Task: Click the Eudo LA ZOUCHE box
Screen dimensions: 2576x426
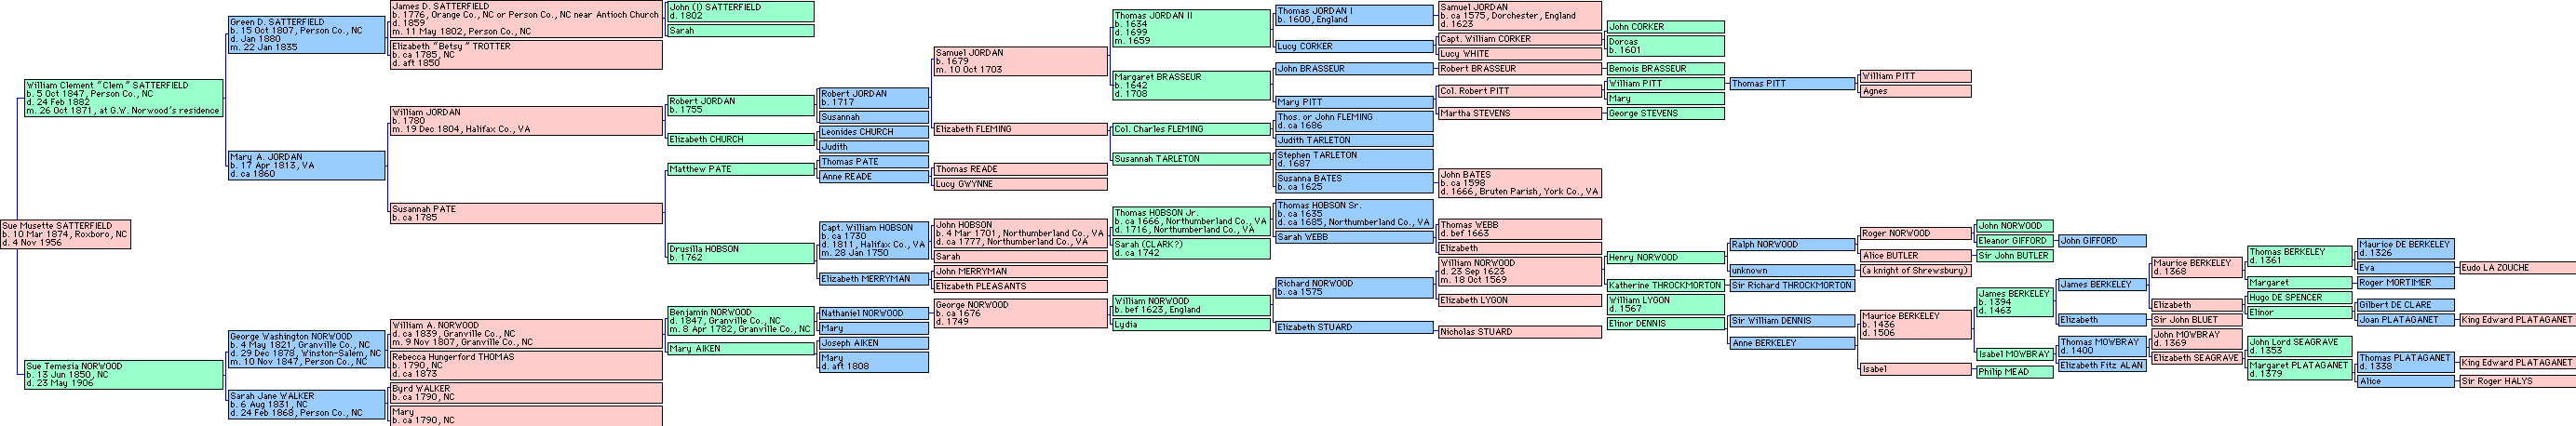Action: click(2516, 268)
